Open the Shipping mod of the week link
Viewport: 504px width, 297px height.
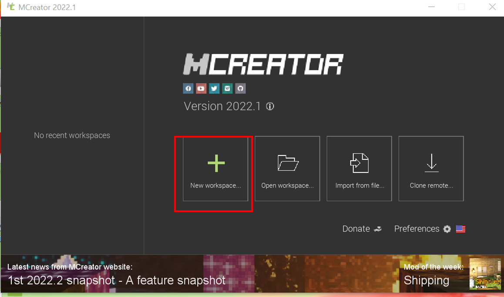[426, 280]
